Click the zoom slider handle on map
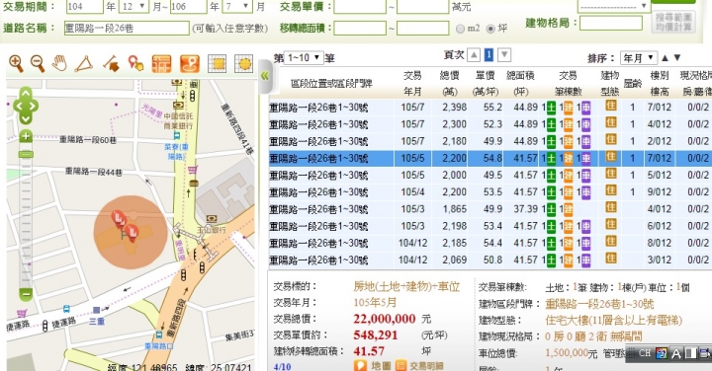712x371 pixels. coord(26,155)
